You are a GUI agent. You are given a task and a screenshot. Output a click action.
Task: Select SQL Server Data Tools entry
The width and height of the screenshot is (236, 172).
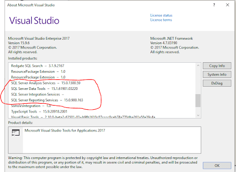coord(44,89)
